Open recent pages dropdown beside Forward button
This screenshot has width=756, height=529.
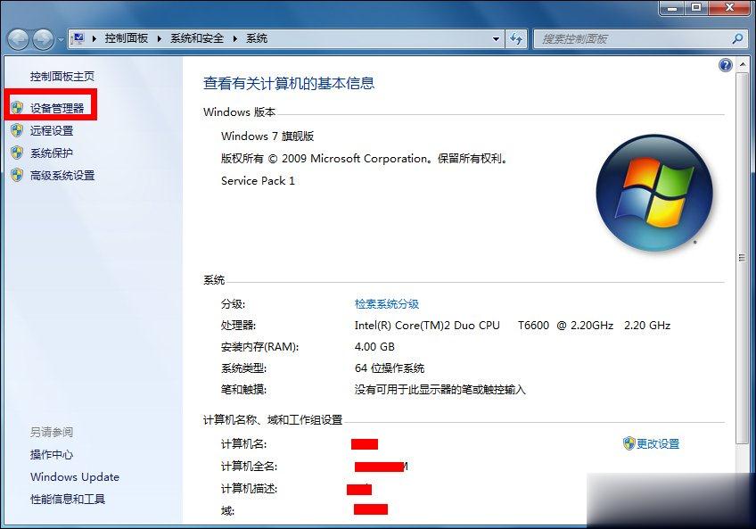(61, 39)
